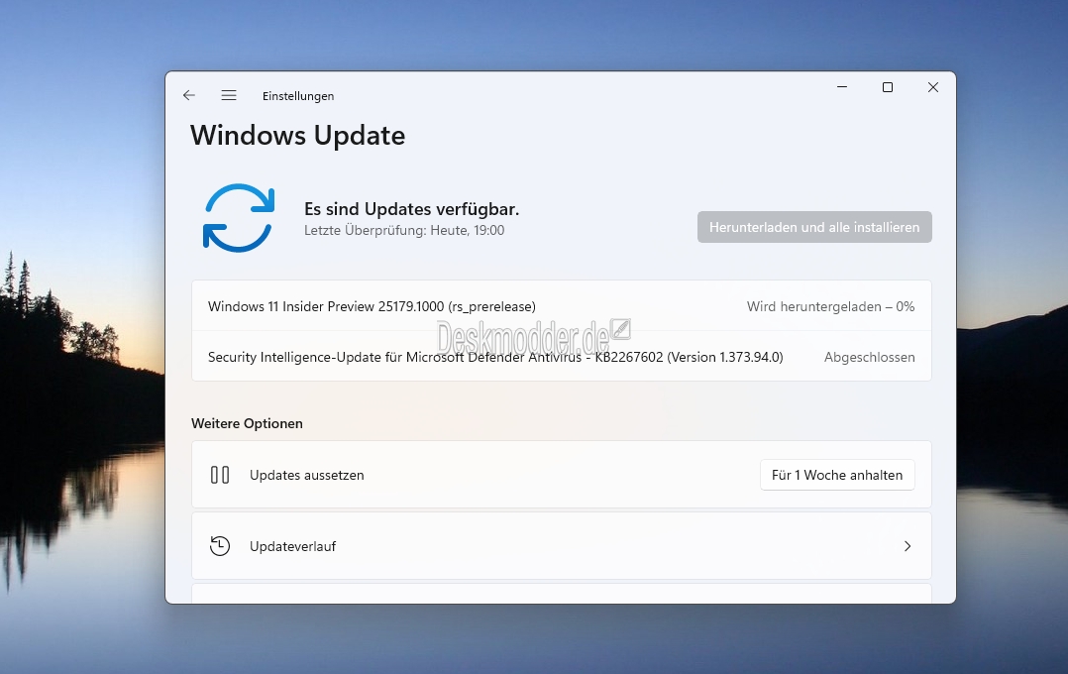The image size is (1068, 674).
Task: Click Herunterladen und alle installieren button
Action: (x=814, y=227)
